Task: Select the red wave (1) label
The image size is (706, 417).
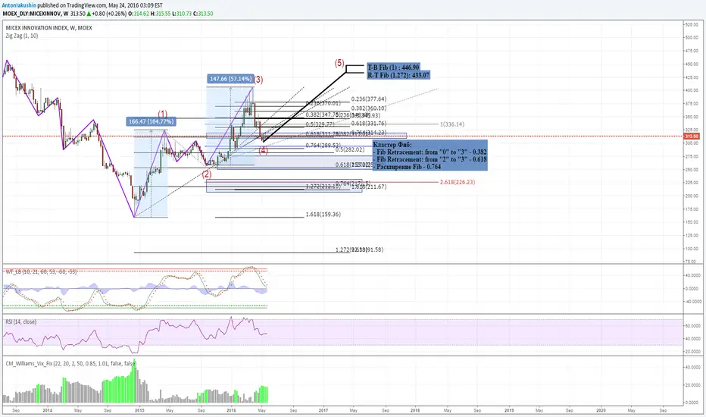Action: (163, 114)
